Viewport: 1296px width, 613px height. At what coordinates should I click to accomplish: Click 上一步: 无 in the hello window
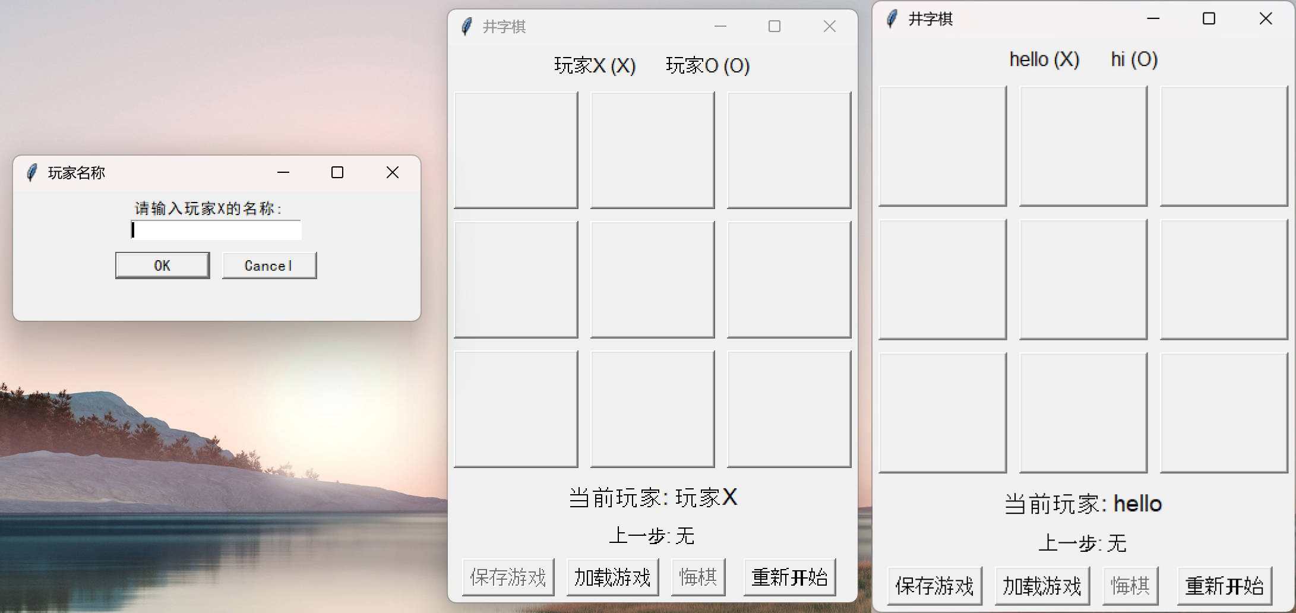[x=1083, y=543]
